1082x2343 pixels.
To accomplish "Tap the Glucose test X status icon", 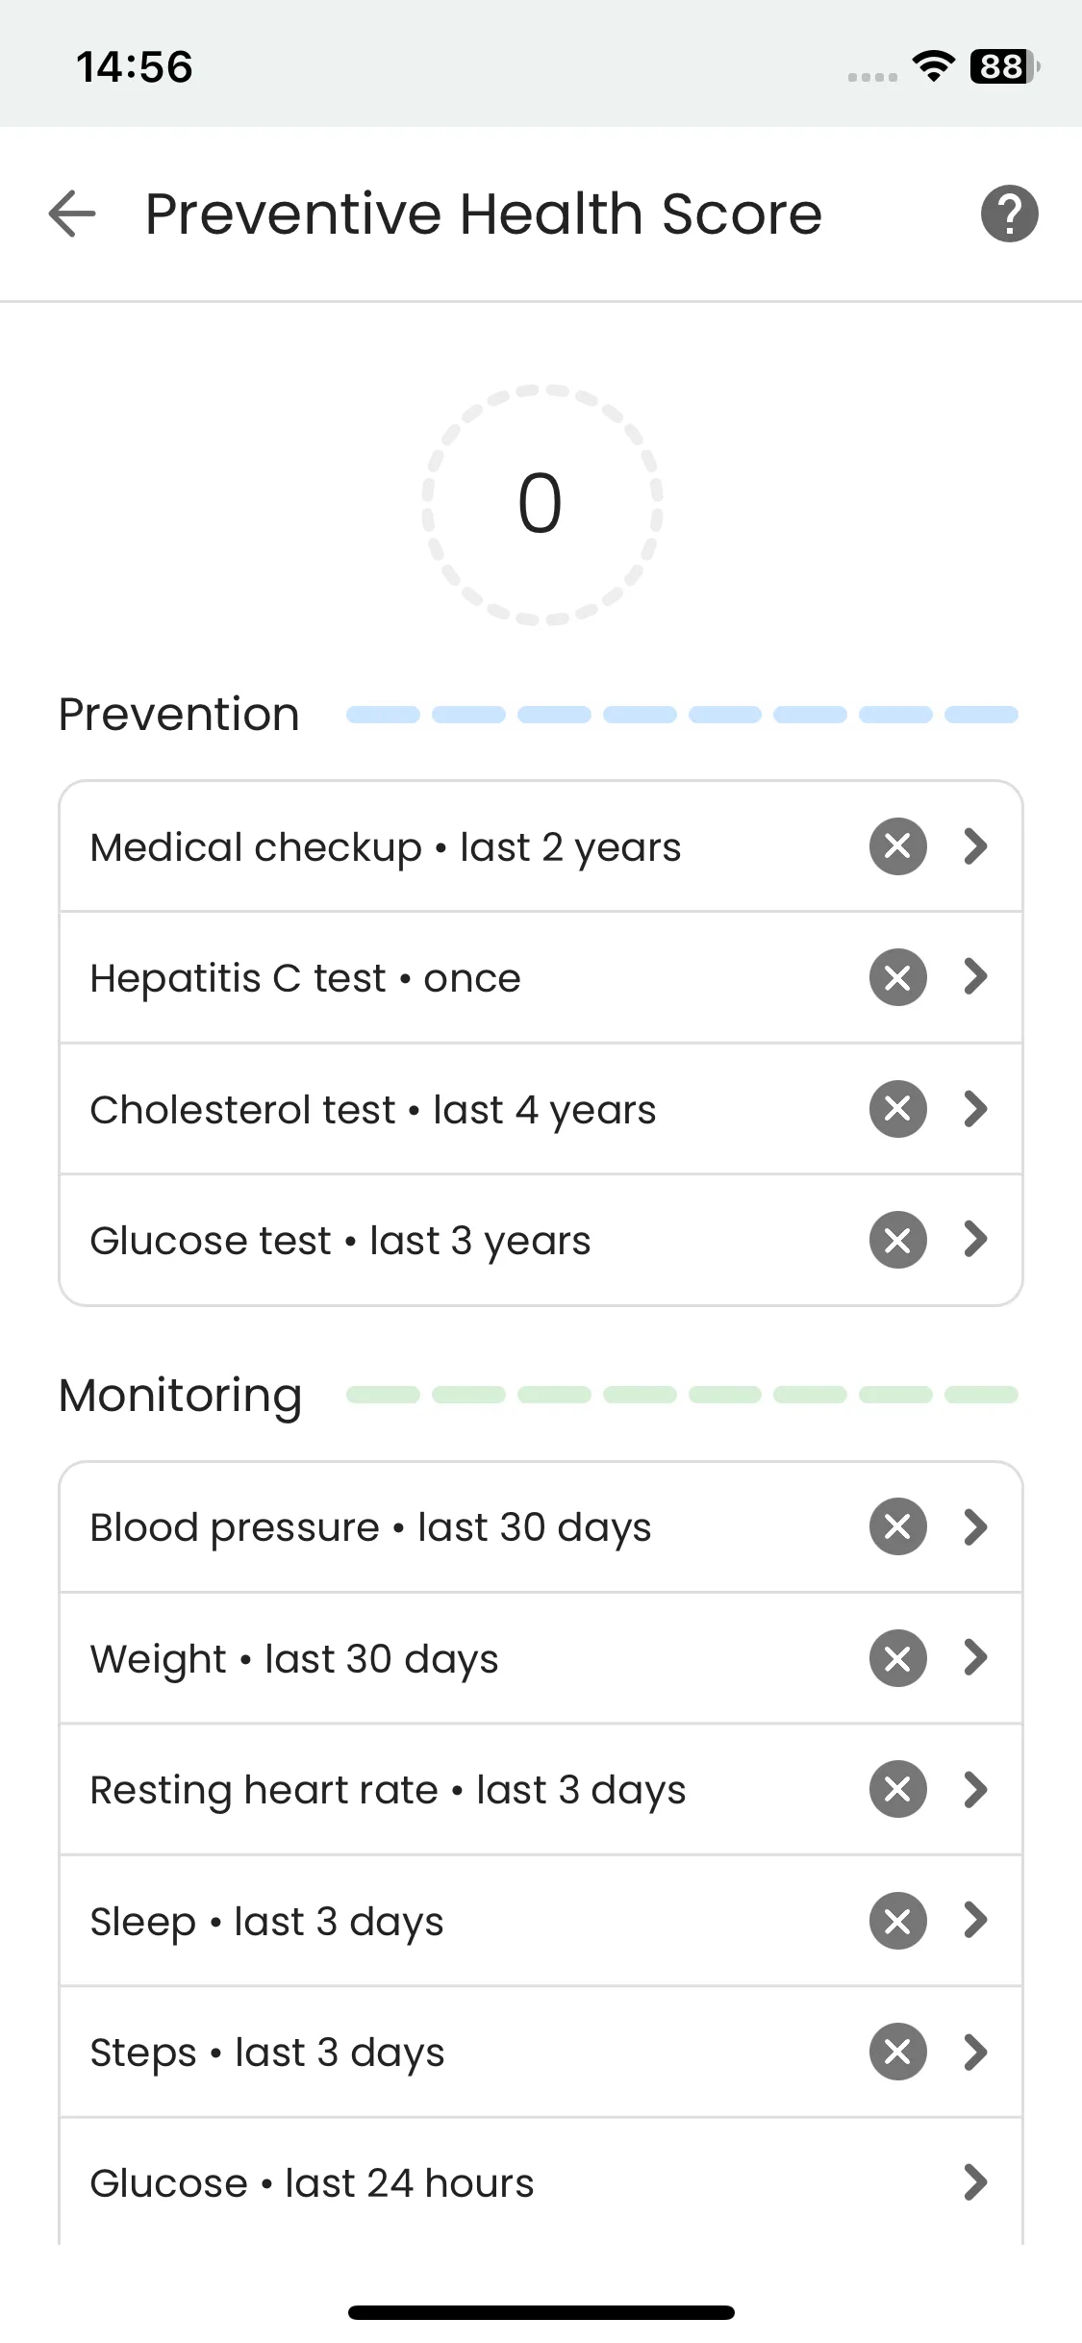I will coord(897,1240).
